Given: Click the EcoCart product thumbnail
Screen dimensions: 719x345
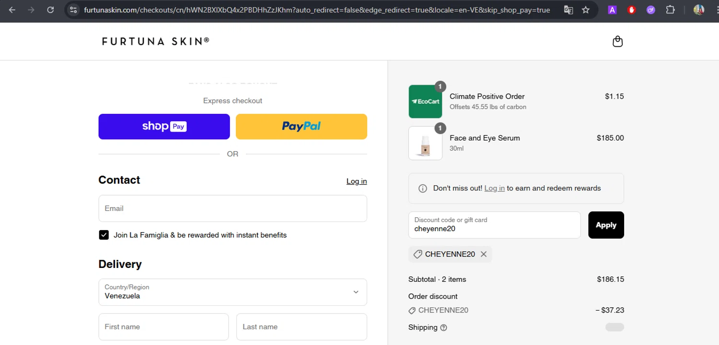Looking at the screenshot, I should (x=425, y=101).
